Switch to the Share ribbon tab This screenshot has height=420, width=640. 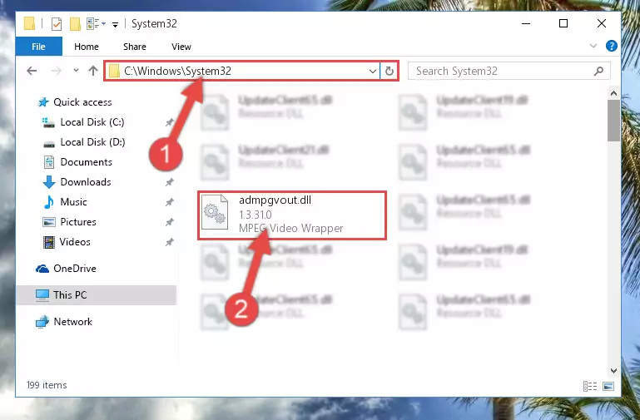135,47
